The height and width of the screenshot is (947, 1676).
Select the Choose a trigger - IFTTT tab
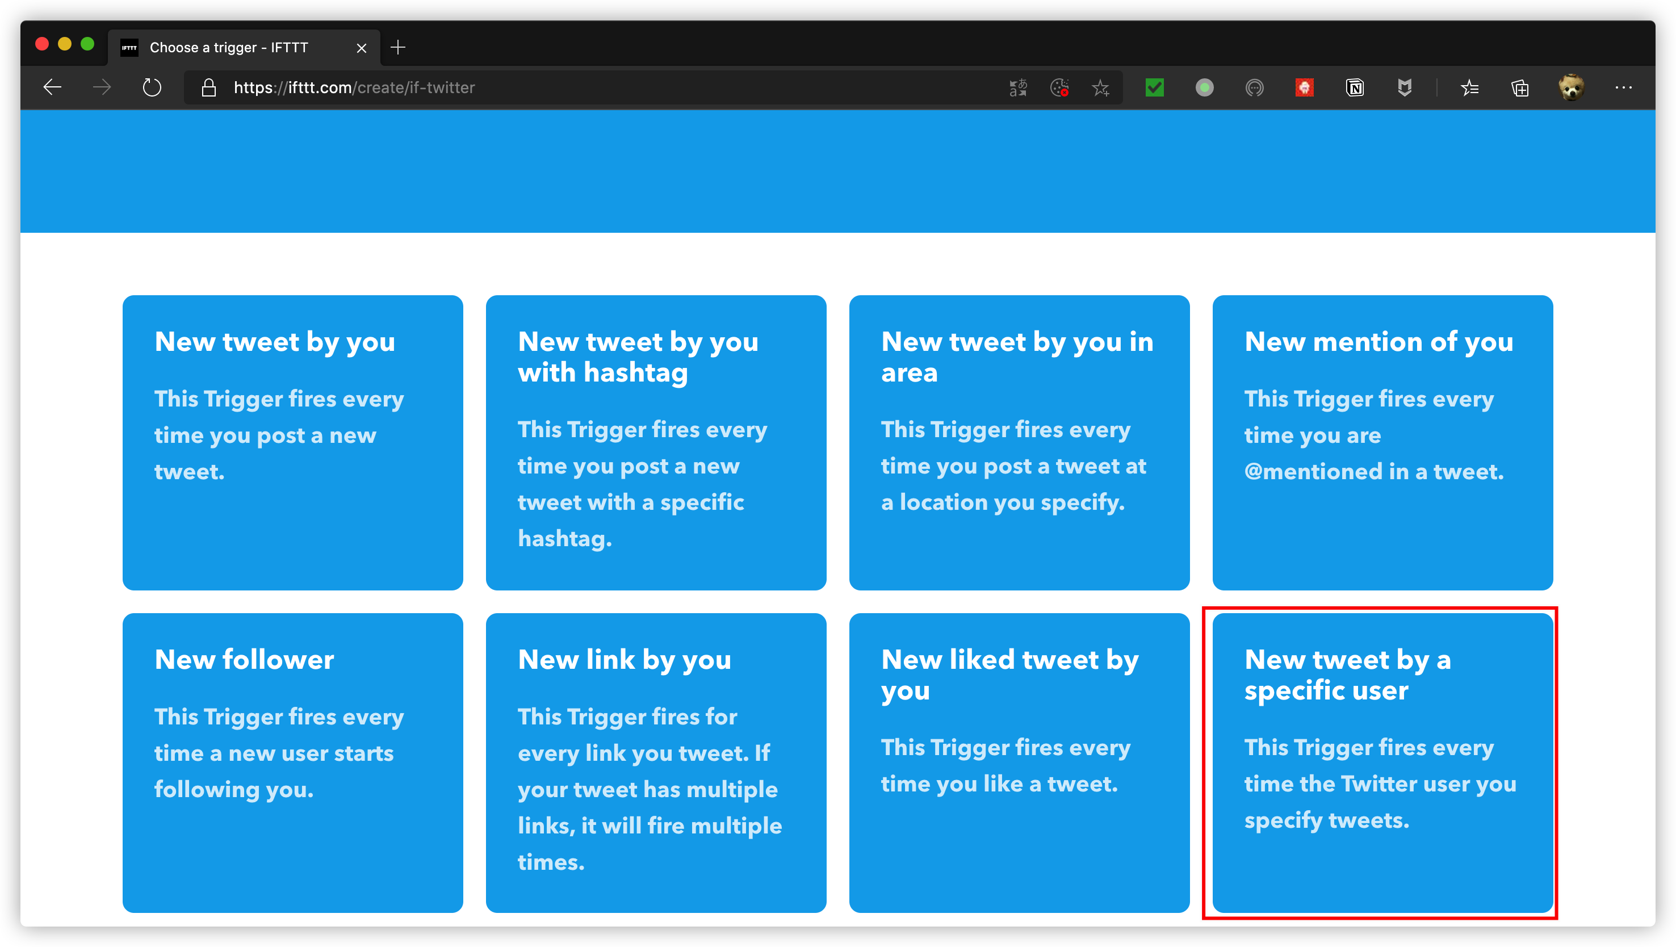click(x=244, y=48)
